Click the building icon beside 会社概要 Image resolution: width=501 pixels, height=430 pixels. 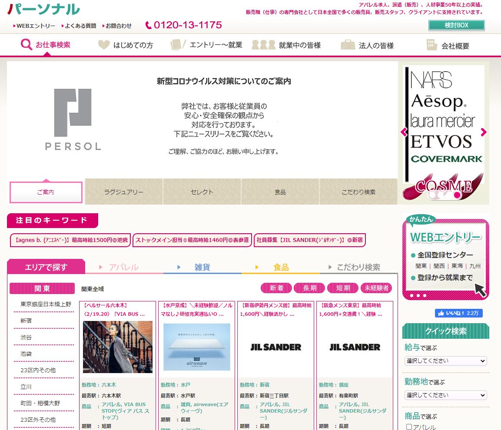pyautogui.click(x=431, y=45)
